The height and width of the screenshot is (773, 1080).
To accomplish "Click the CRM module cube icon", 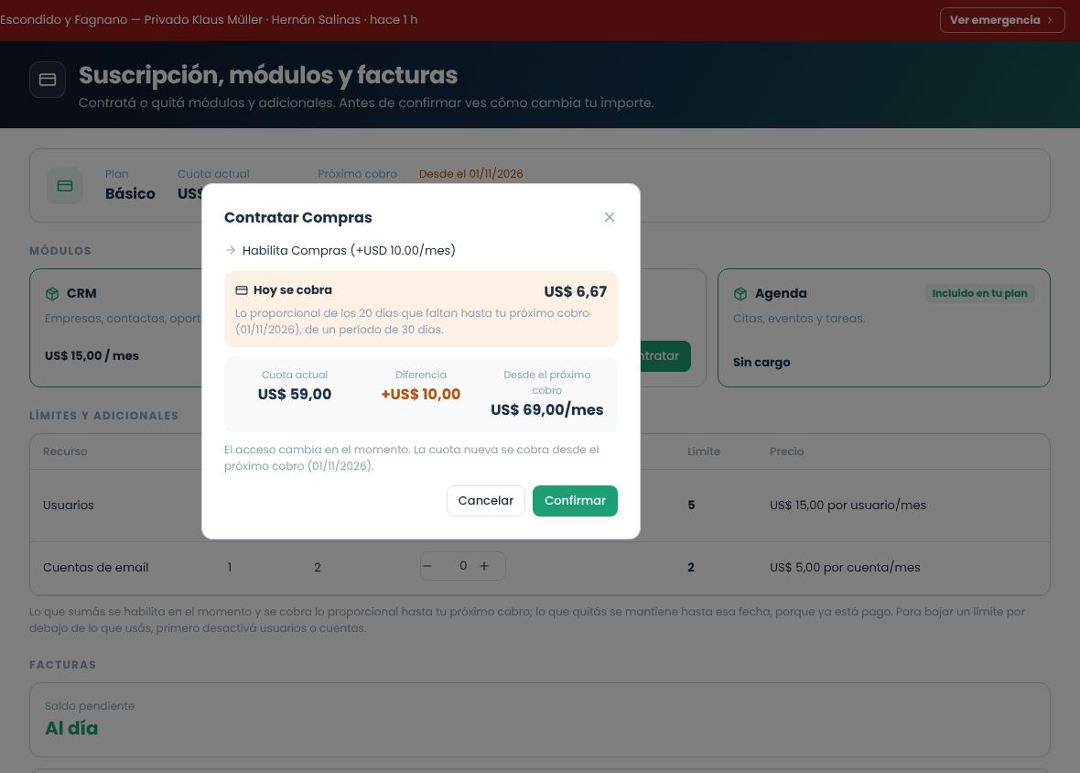I will (x=51, y=293).
